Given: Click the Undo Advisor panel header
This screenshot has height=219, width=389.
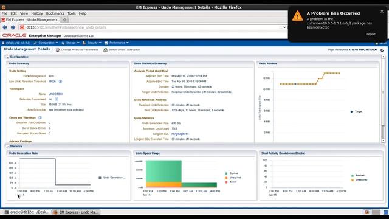Looking at the screenshot, I should pyautogui.click(x=318, y=63).
